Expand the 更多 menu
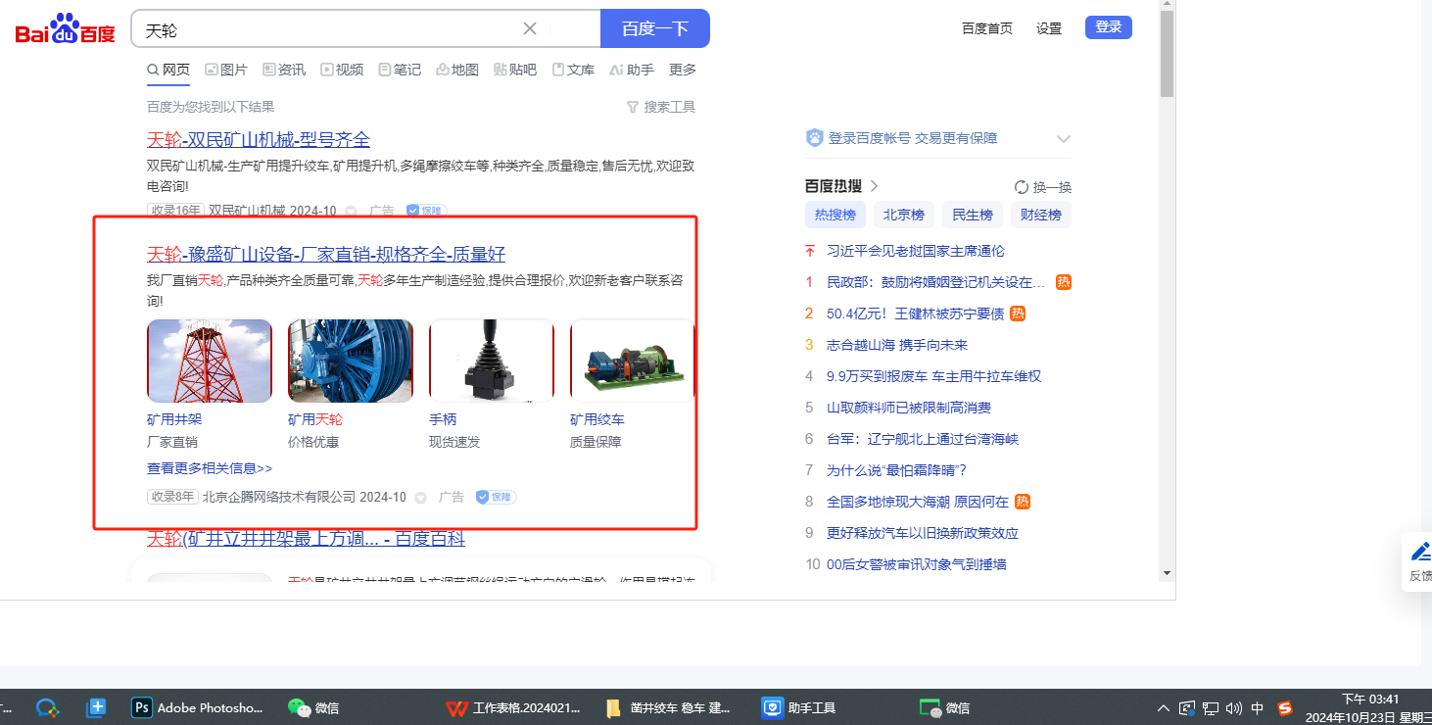The height and width of the screenshot is (725, 1432). [683, 70]
